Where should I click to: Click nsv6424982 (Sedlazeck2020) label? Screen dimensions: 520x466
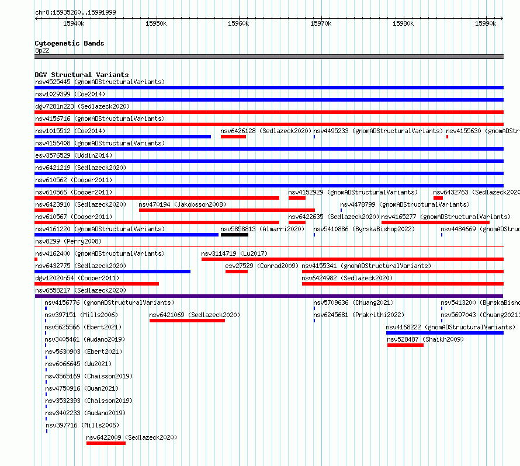pos(347,278)
